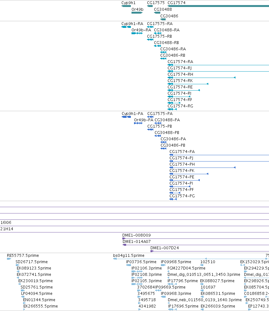269x311 pixels.
Task: Select transcript Cyp9h1-RA
Action: point(126,27)
